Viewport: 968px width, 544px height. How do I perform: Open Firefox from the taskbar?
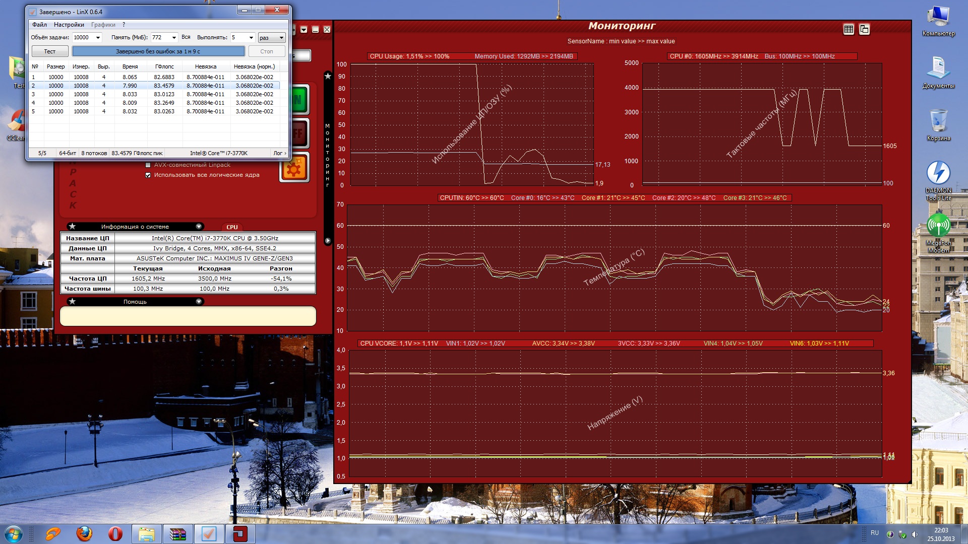point(84,533)
